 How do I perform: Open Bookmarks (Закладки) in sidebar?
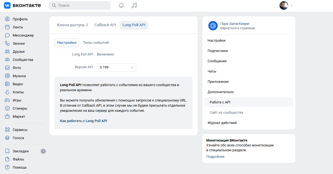coord(21,151)
